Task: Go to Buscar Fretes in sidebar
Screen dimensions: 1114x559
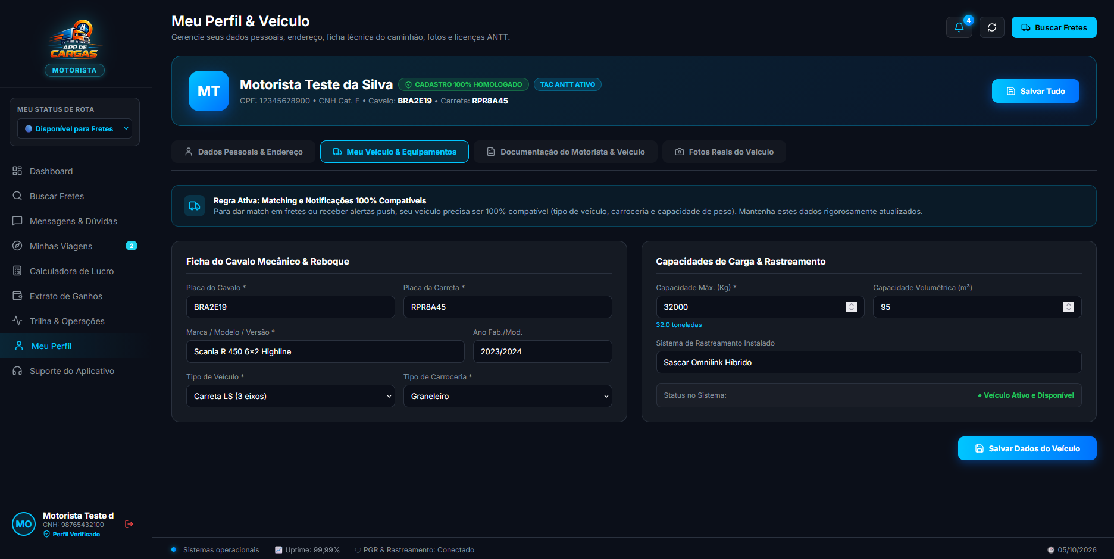Action: point(76,196)
